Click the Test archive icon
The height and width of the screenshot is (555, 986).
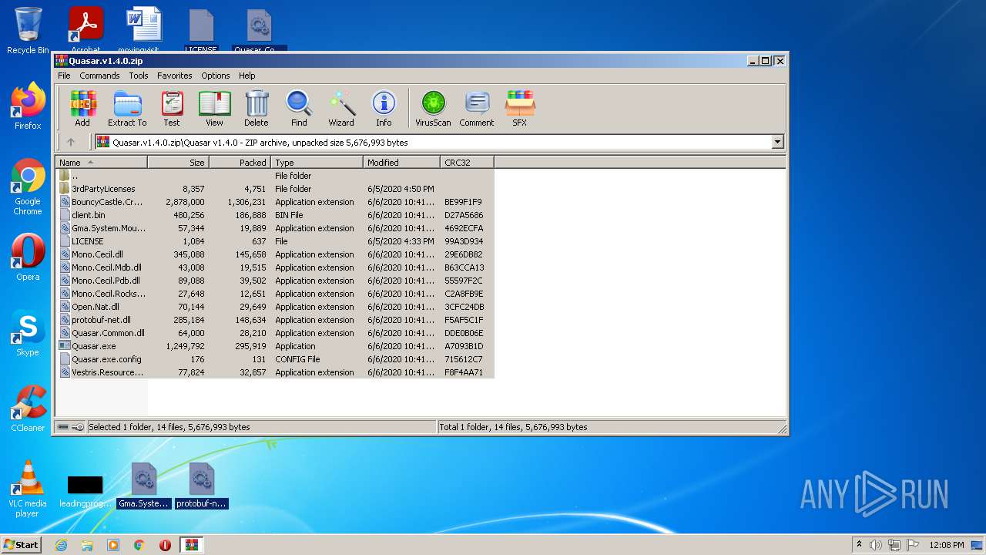(172, 109)
